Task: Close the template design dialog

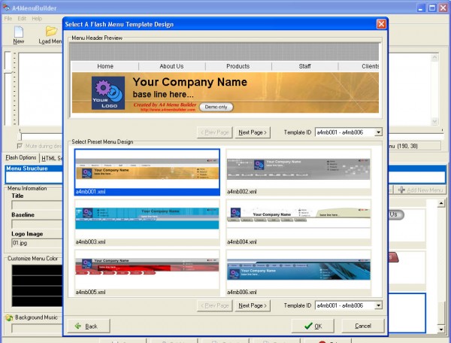Action: [x=381, y=24]
